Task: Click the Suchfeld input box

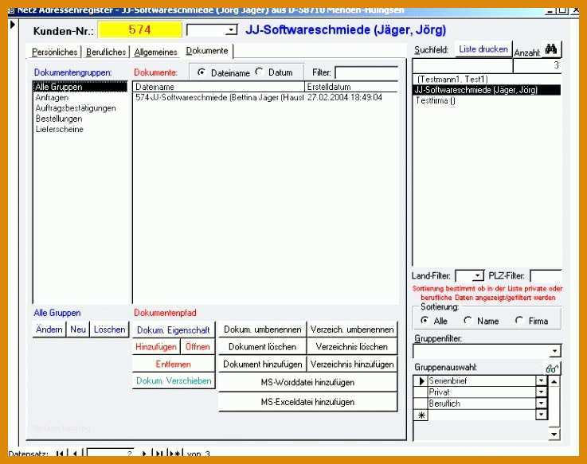Action: click(x=462, y=66)
